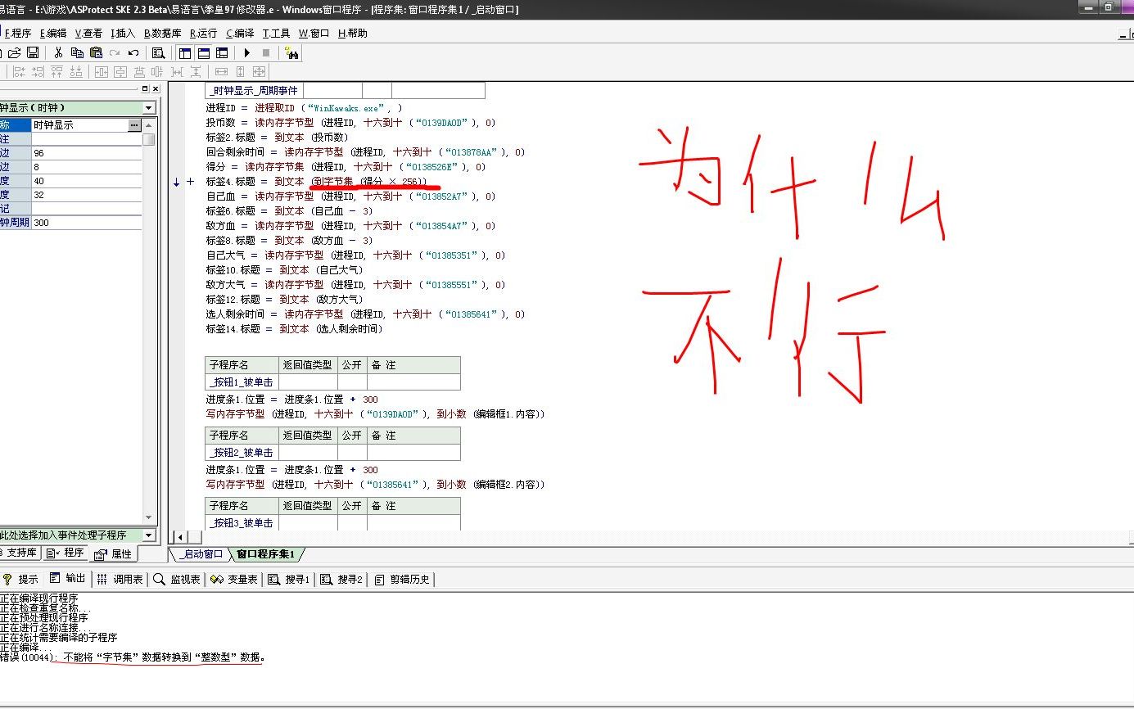Viewport: 1134px width, 709px height.
Task: Open the 程序 (Program) menu
Action: coord(17,34)
